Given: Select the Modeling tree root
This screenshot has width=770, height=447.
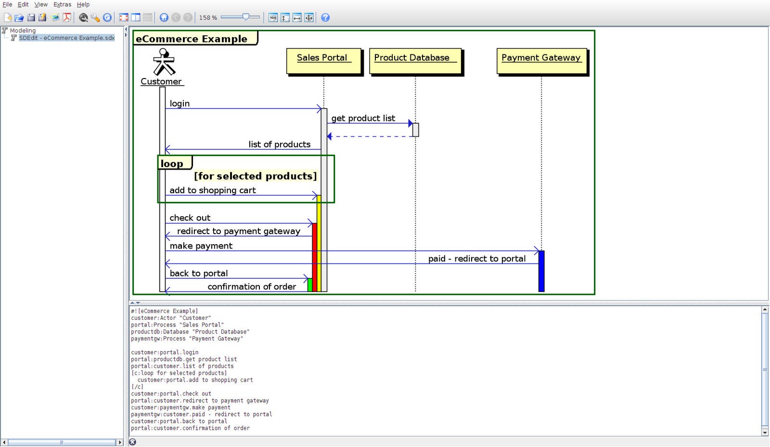Looking at the screenshot, I should click(x=23, y=30).
